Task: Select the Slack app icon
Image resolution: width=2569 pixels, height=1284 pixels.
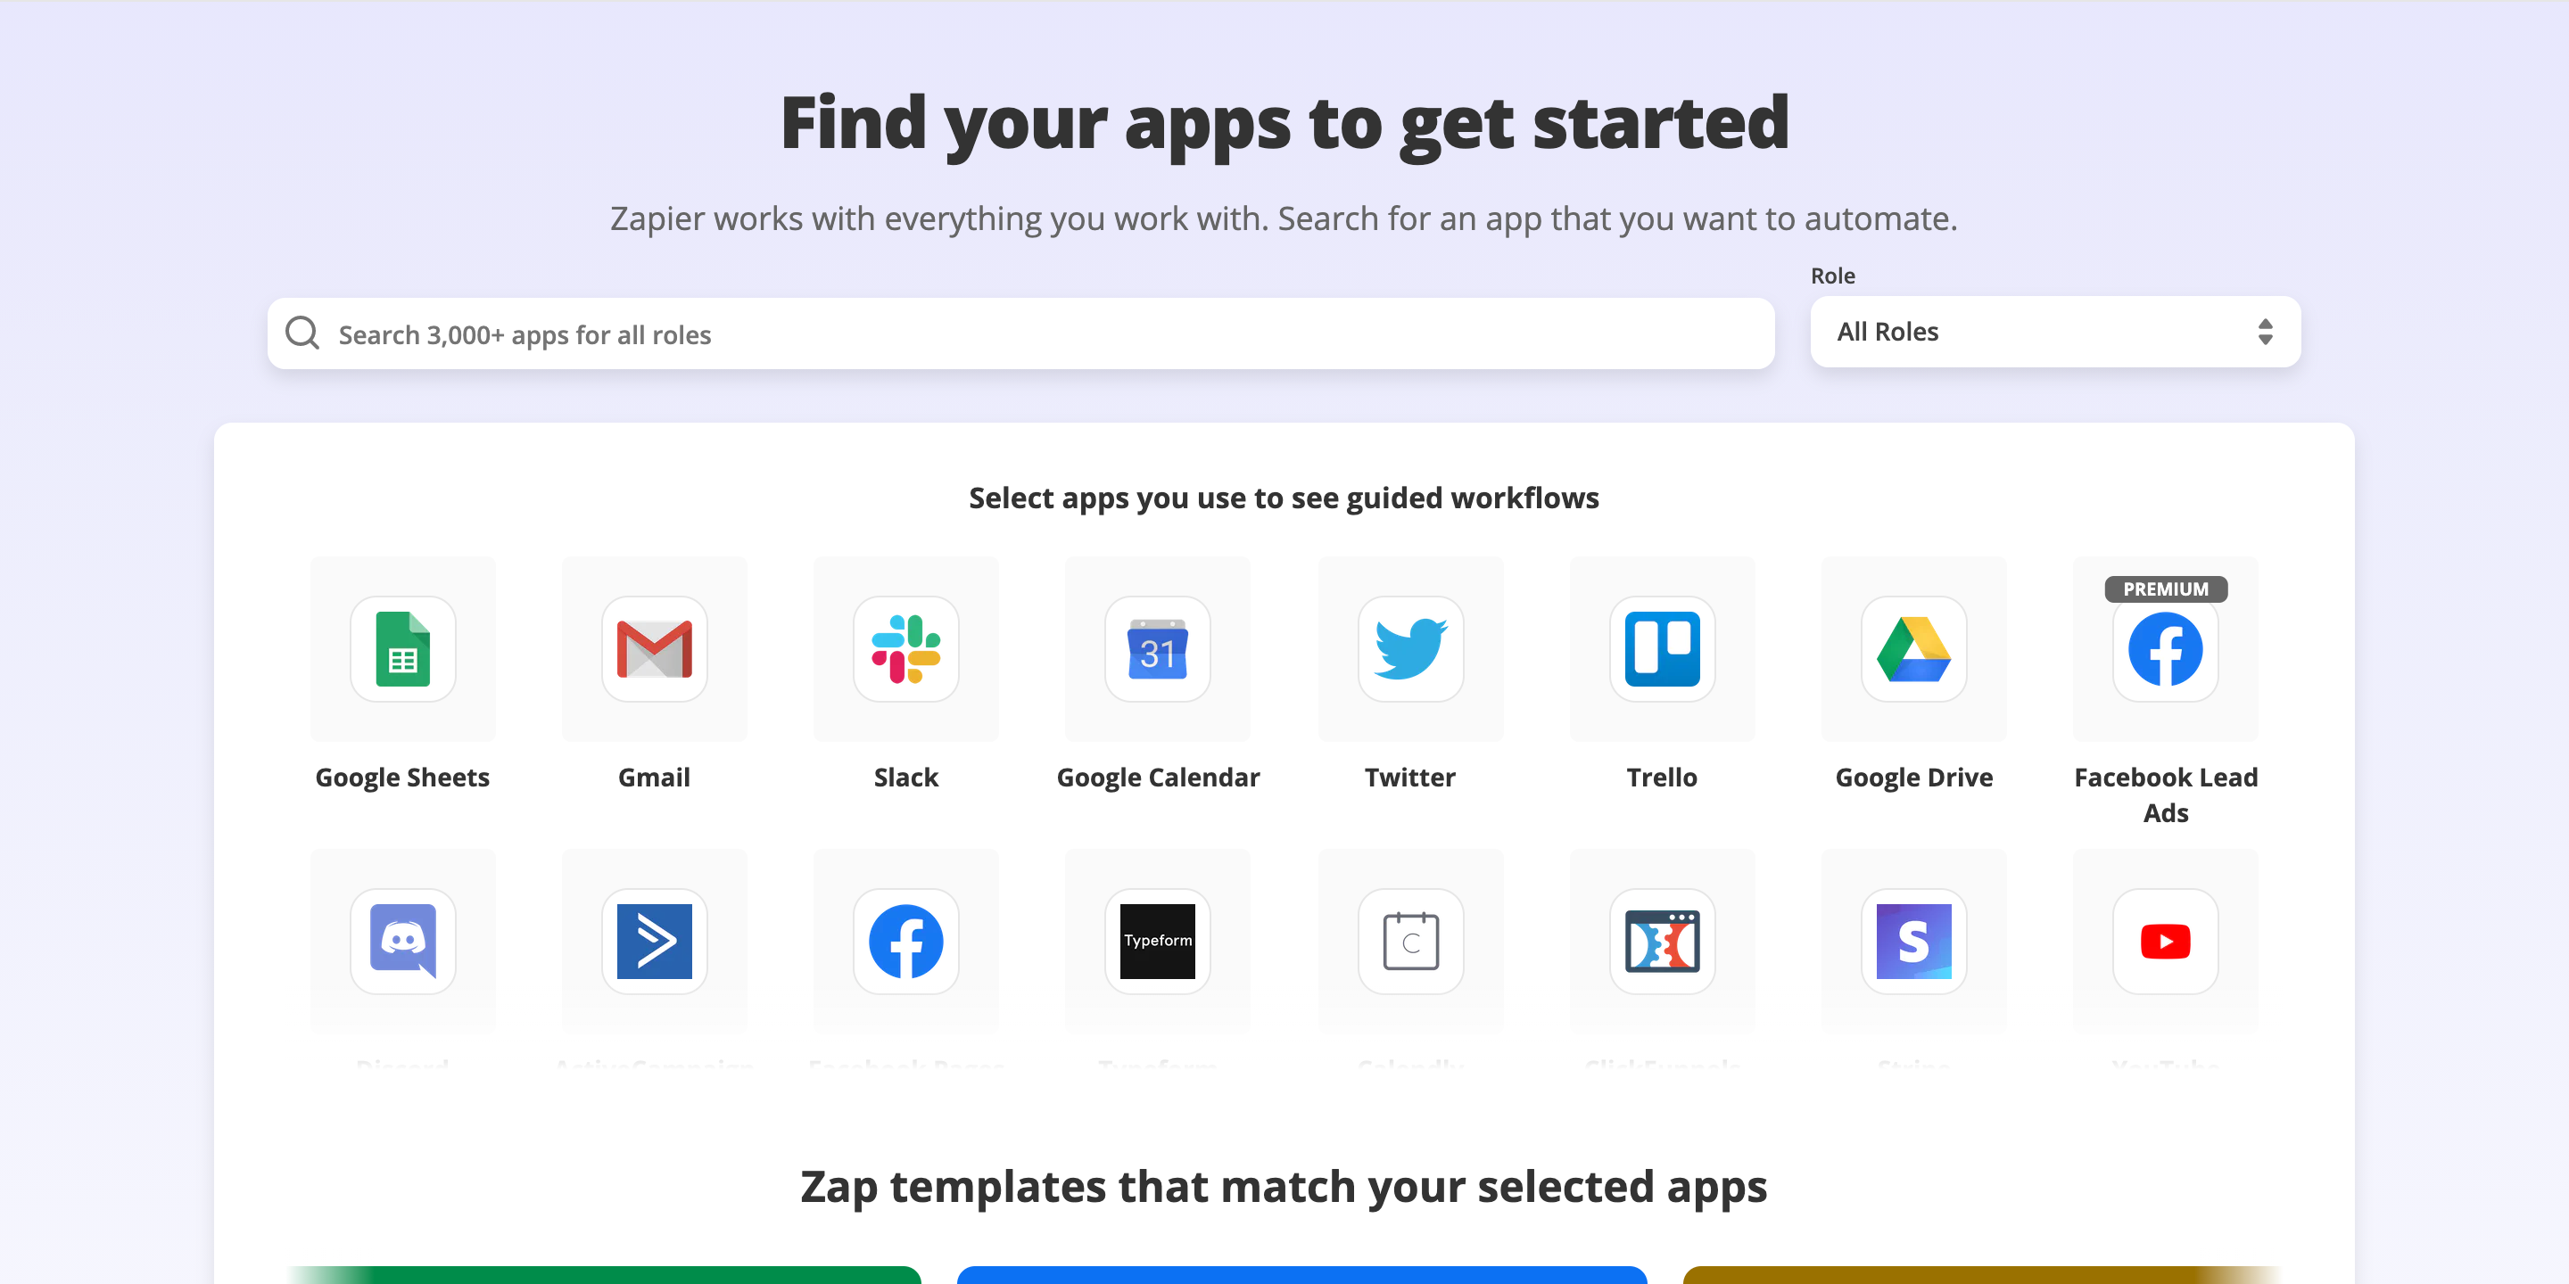Action: [x=906, y=648]
